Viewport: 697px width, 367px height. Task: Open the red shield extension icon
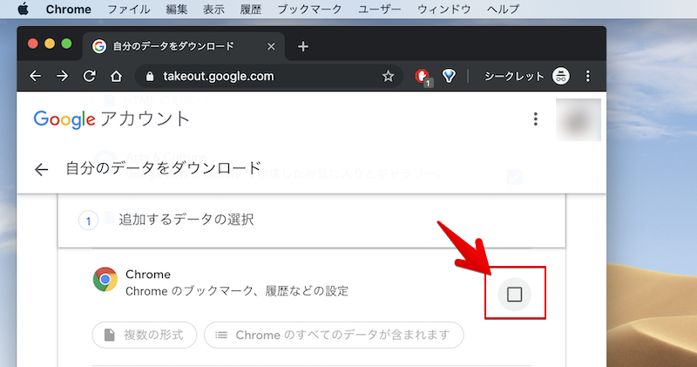(x=423, y=77)
